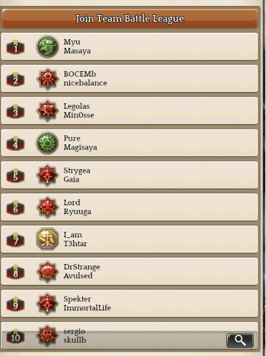266x356 pixels.
Task: Click Lord Ryuuga's red cross emblem
Action: 47,207
